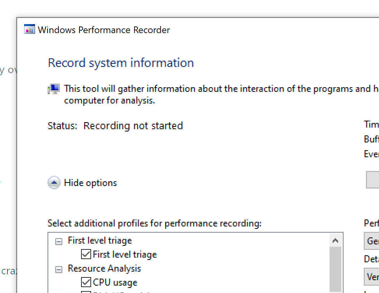Click the computer icon beside the description text
This screenshot has height=293, width=379.
coord(54,89)
